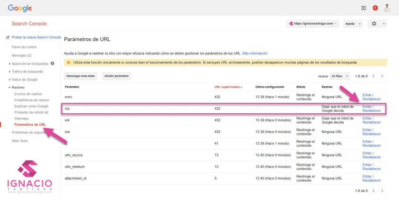
Task: Open the red notifications badge
Action: 375,8
